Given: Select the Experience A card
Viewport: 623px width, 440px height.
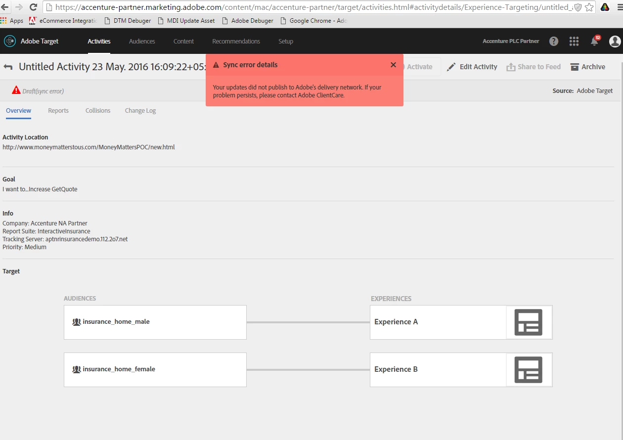Looking at the screenshot, I should coord(461,322).
